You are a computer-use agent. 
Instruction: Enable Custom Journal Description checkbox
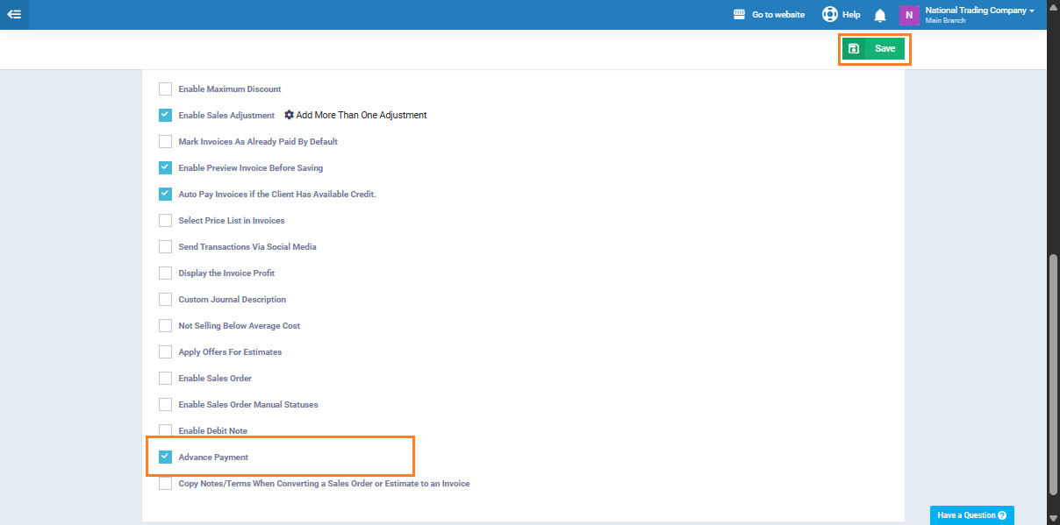165,299
